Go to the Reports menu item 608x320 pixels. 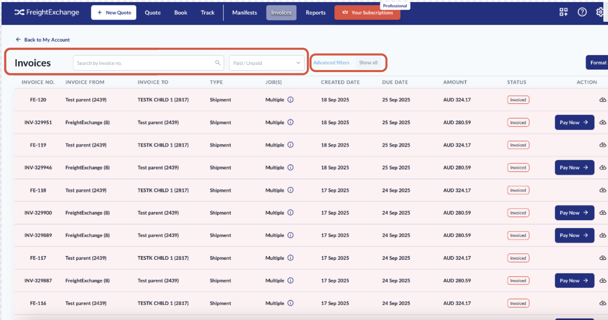tap(315, 13)
